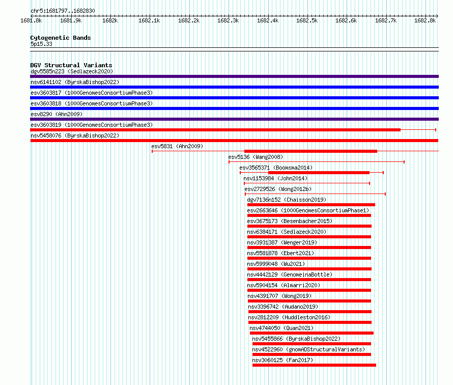Click the thin red esv2729526 line
This screenshot has height=385, width=453.
tap(315, 194)
